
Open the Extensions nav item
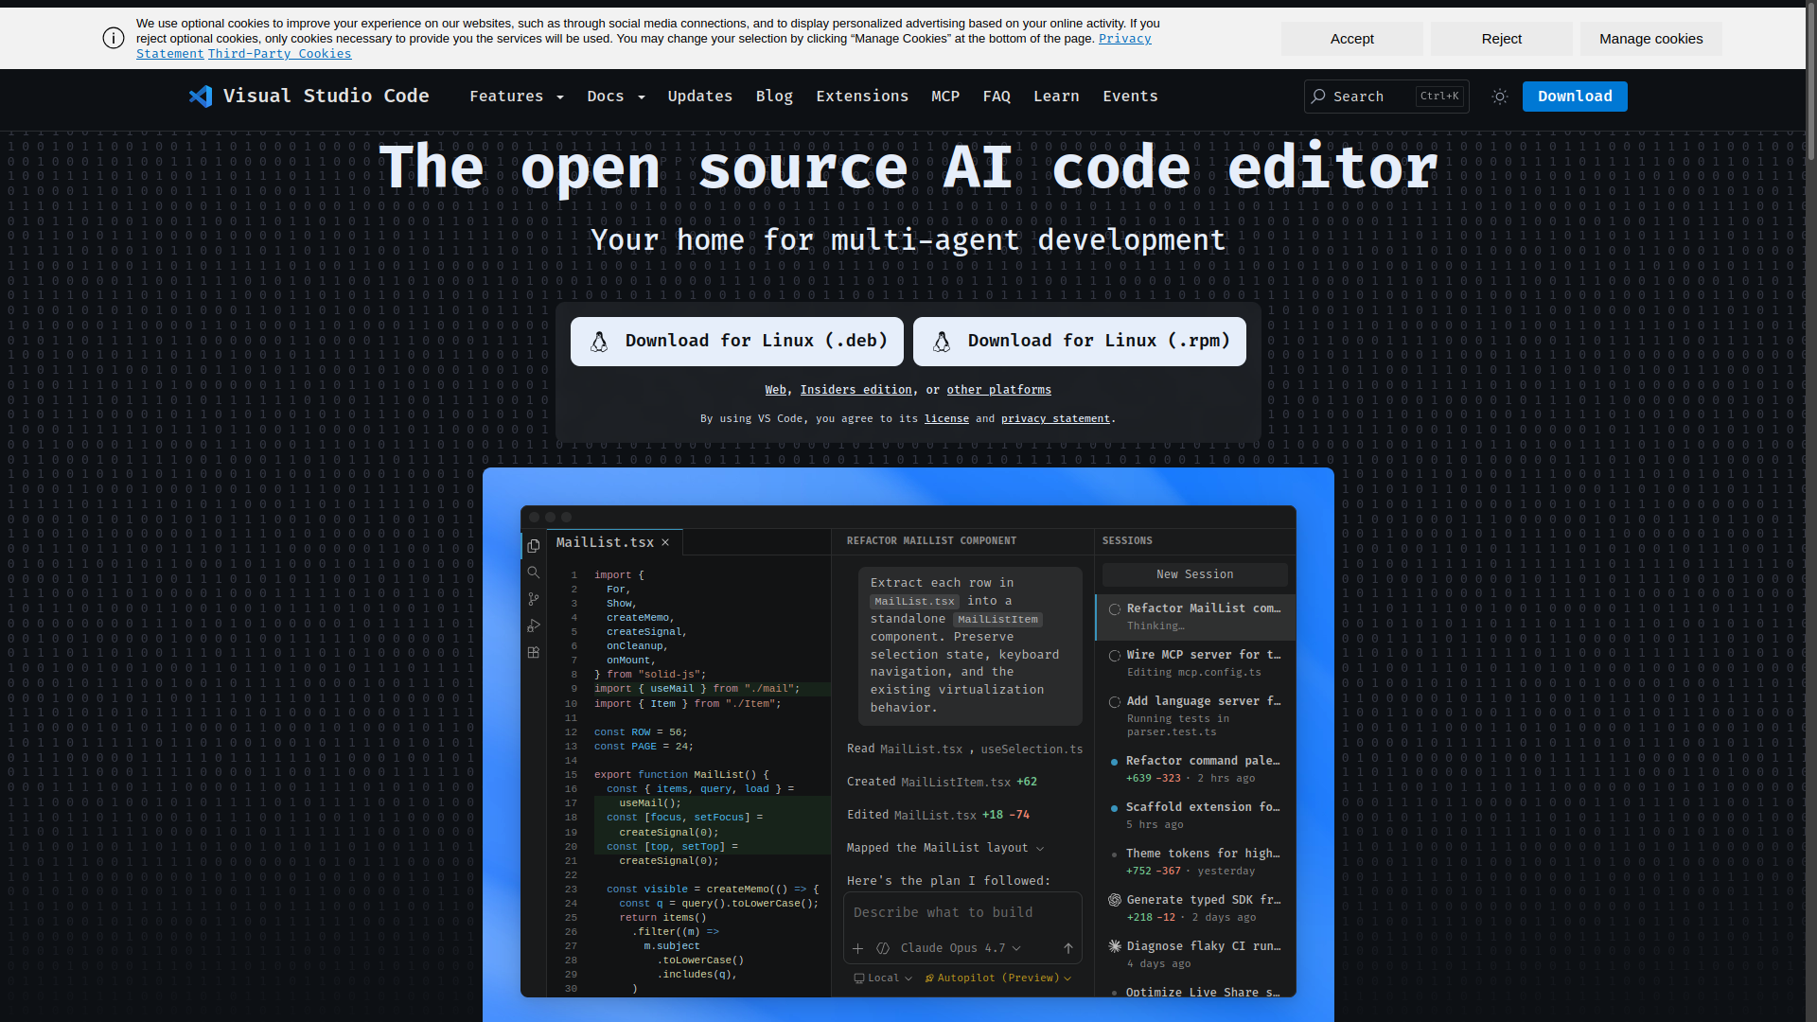(862, 97)
